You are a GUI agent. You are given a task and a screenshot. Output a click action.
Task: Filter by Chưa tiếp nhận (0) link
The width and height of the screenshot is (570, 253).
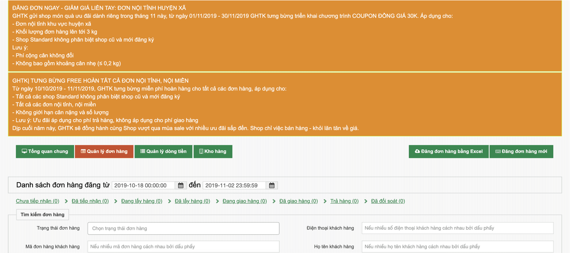click(x=38, y=201)
